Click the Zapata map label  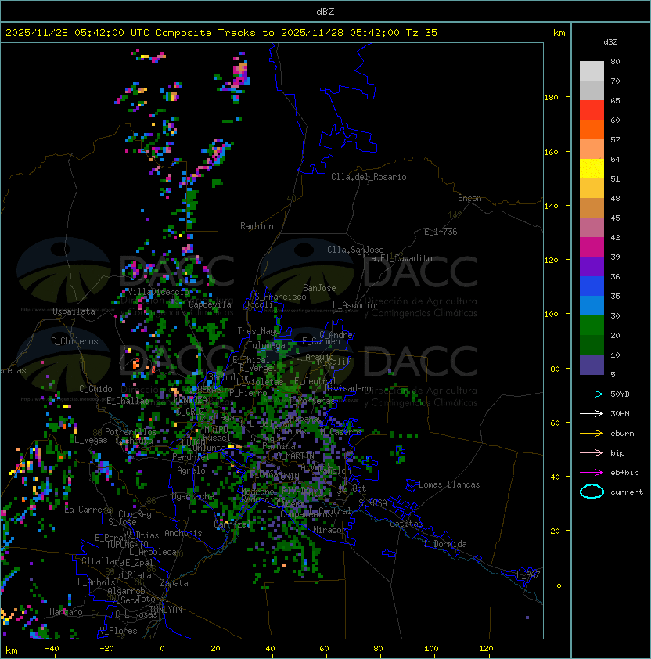174,583
